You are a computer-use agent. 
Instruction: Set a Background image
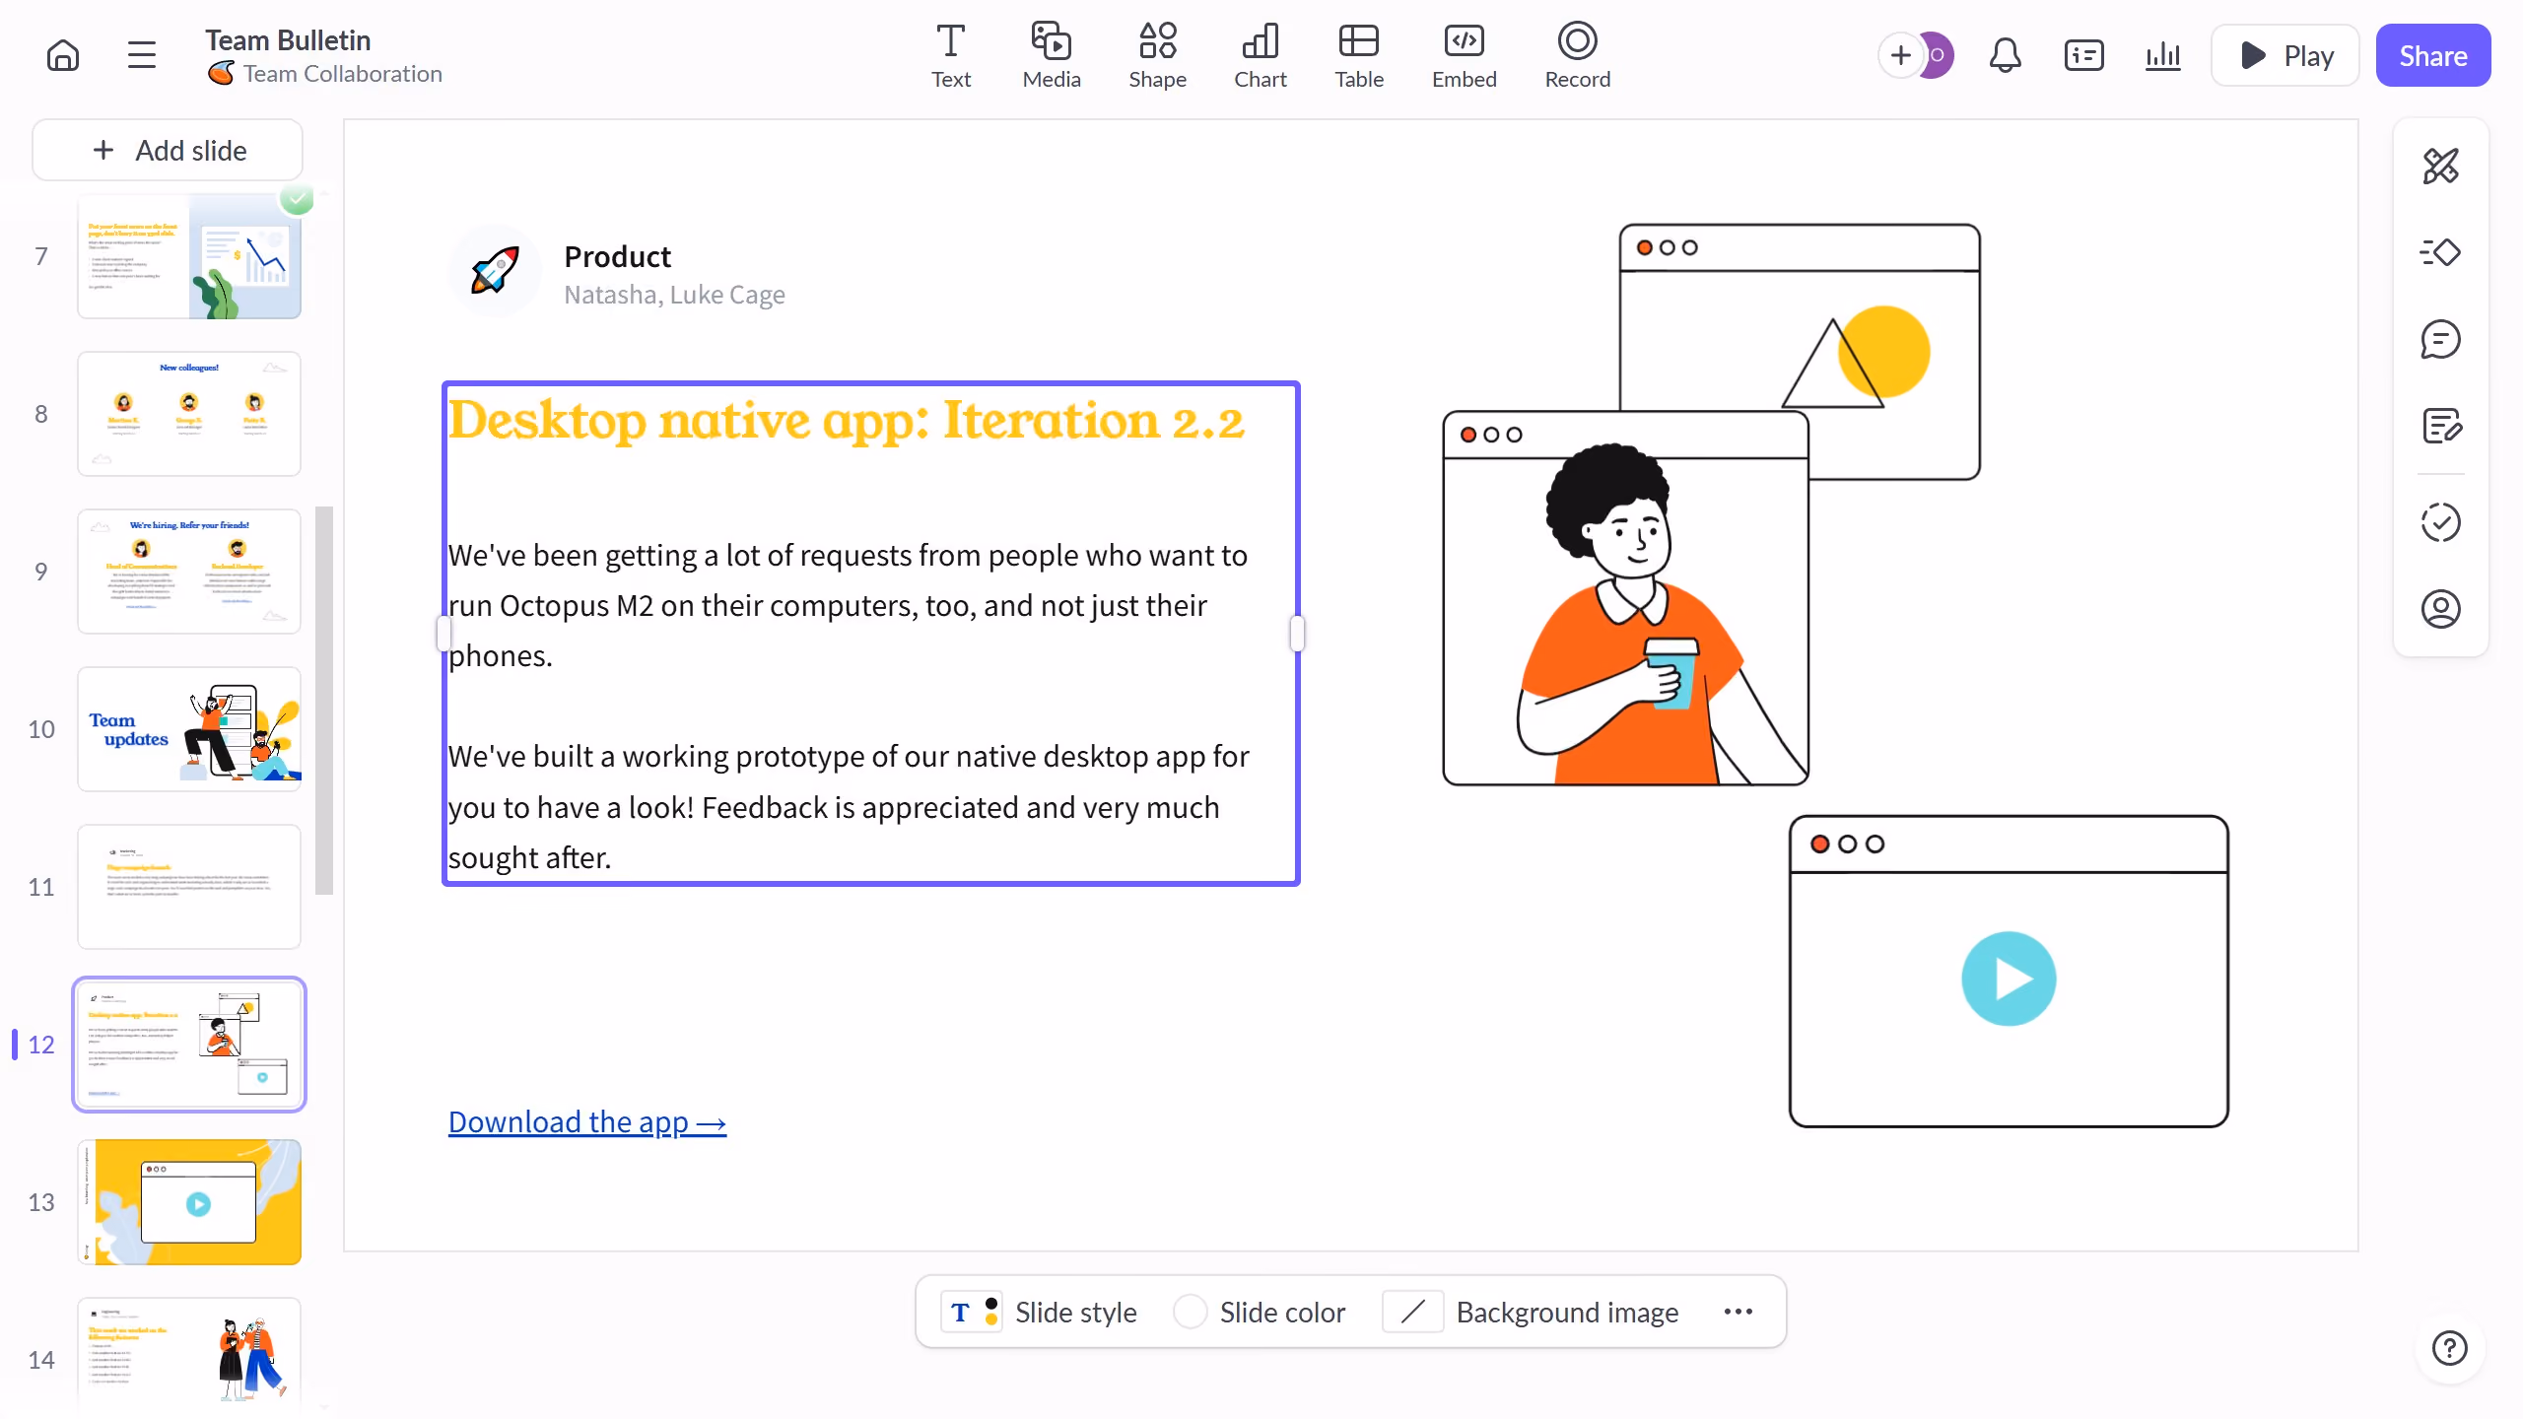tap(1531, 1313)
